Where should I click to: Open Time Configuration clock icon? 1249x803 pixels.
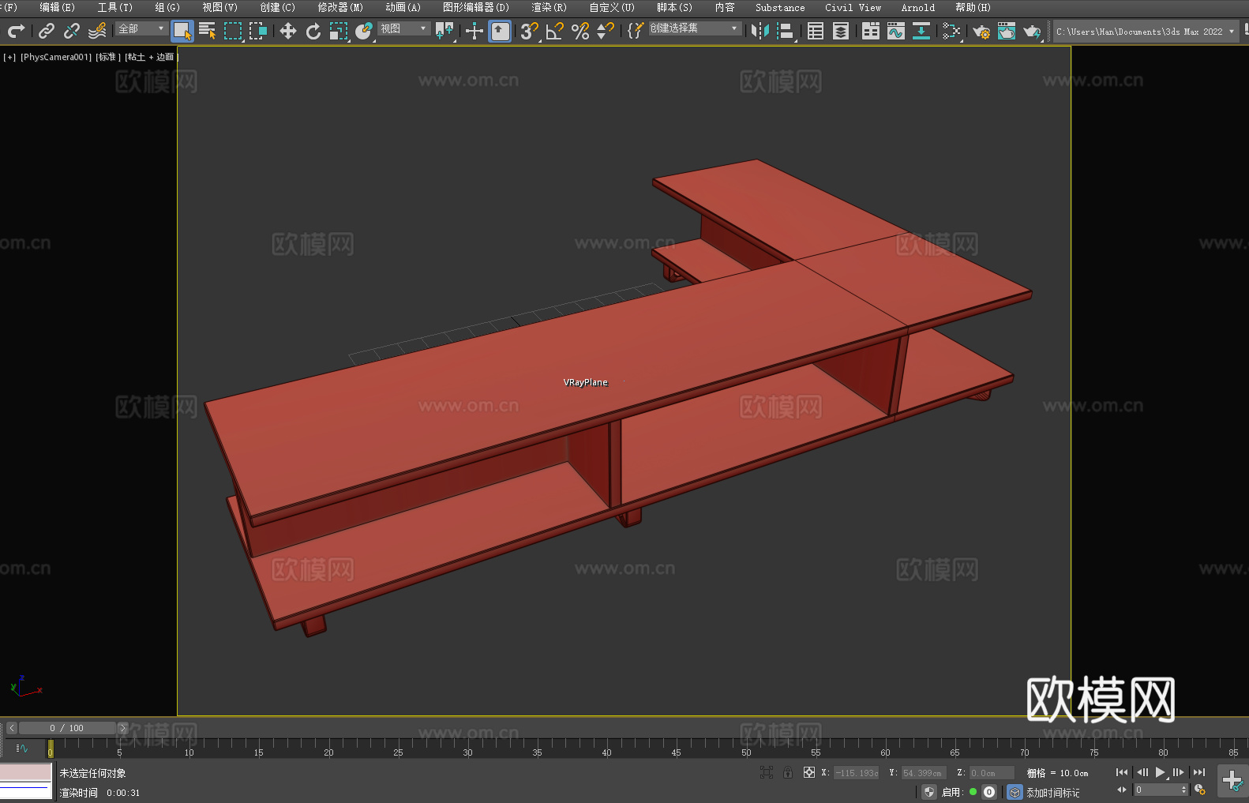(1200, 790)
